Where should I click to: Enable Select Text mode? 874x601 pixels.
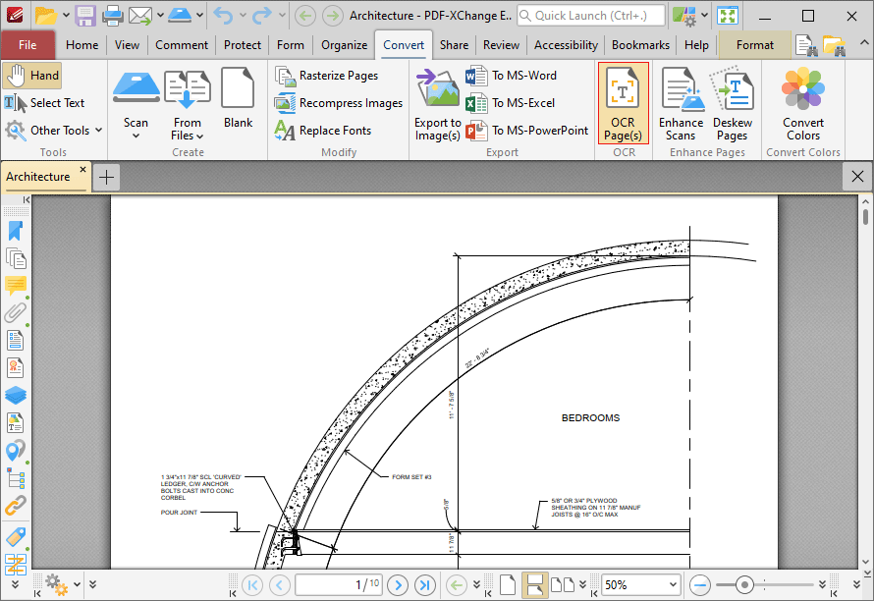(x=44, y=102)
